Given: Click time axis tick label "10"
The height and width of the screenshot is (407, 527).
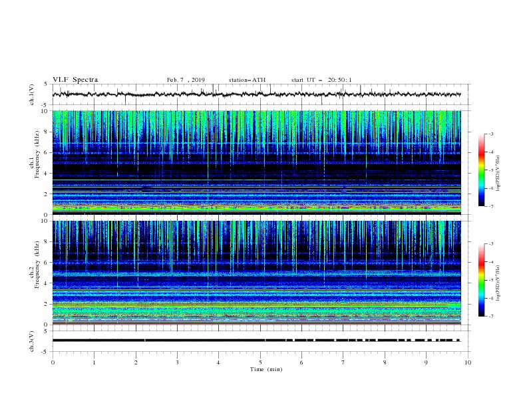Looking at the screenshot, I should click(468, 362).
